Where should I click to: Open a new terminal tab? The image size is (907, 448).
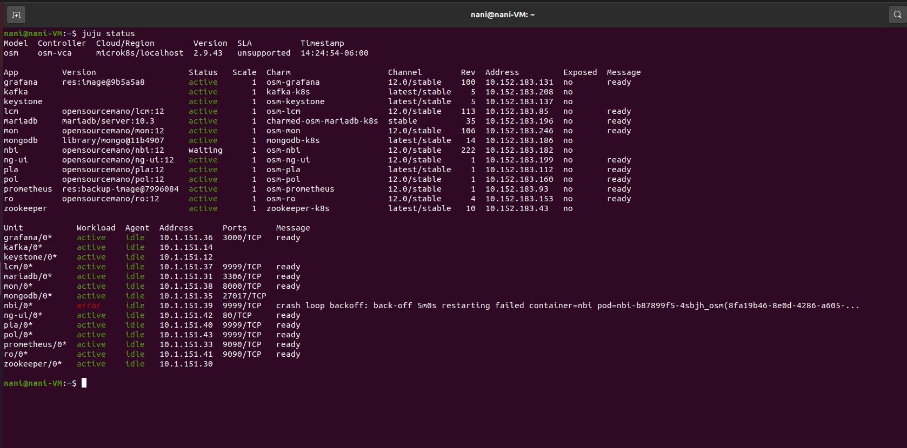(16, 15)
